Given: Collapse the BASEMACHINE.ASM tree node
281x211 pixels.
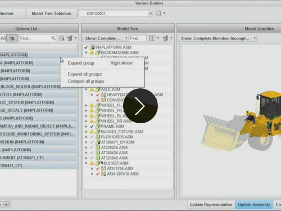Looking at the screenshot, I should tap(86, 53).
